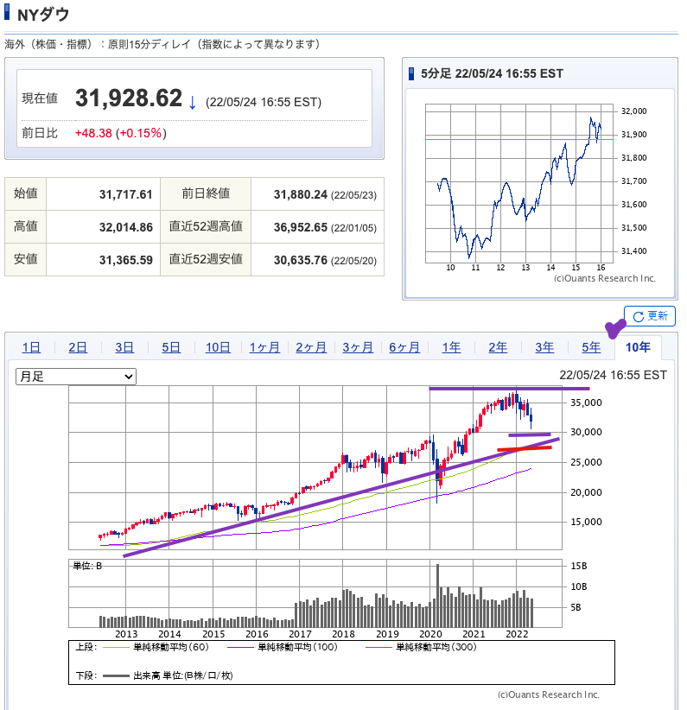687x710 pixels.
Task: View the 5年 chart range
Action: point(591,347)
